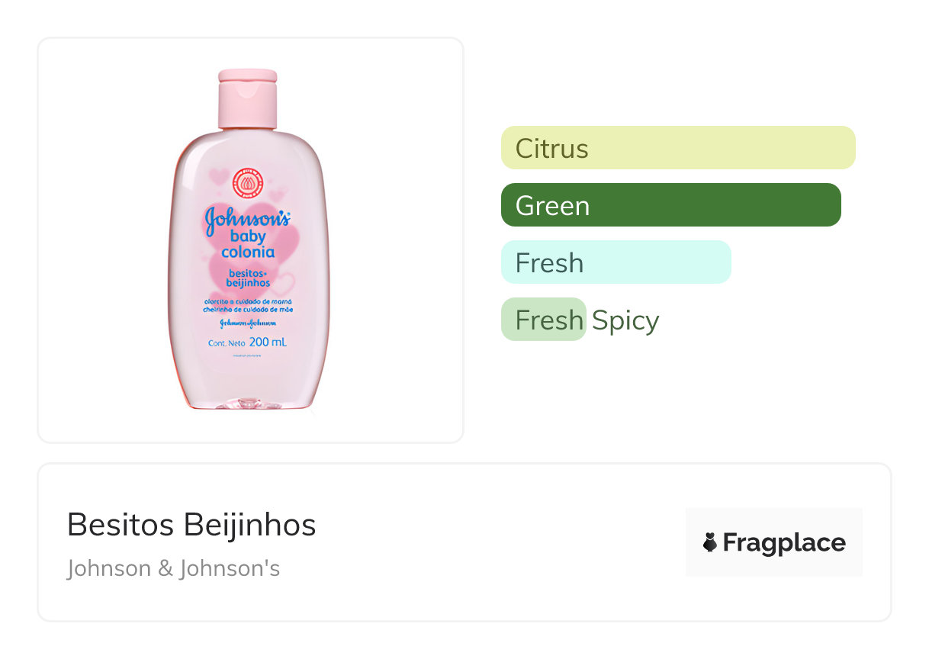
Task: Select the Green accord bar
Action: pos(670,205)
